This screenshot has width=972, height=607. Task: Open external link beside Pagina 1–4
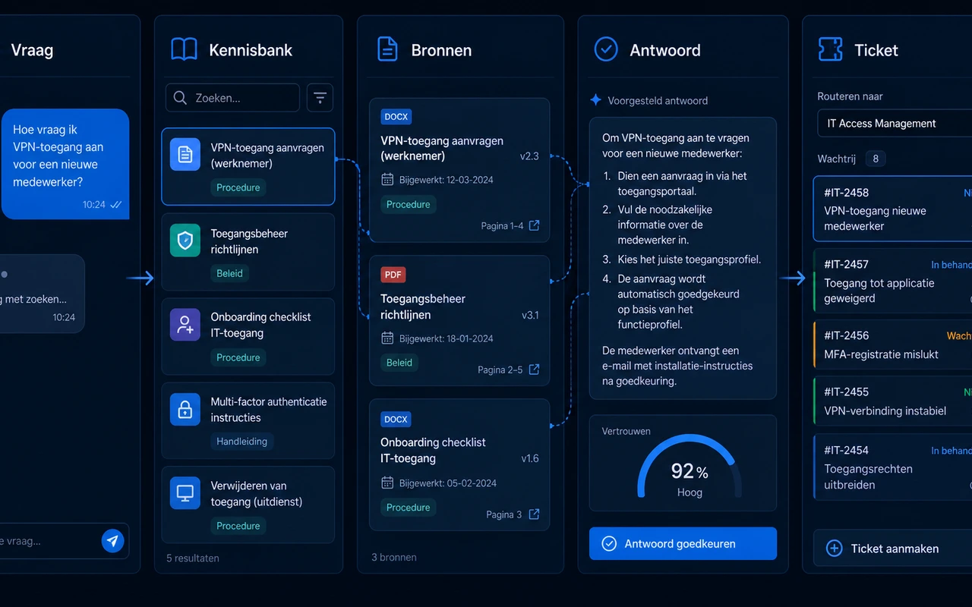(x=534, y=225)
